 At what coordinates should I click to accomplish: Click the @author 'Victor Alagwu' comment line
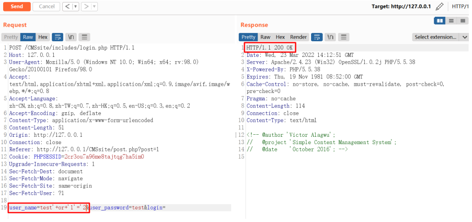[x=291, y=135]
